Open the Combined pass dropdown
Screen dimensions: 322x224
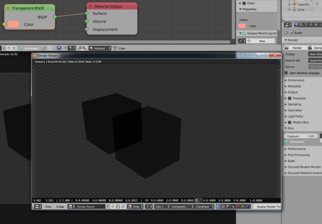click(x=204, y=207)
